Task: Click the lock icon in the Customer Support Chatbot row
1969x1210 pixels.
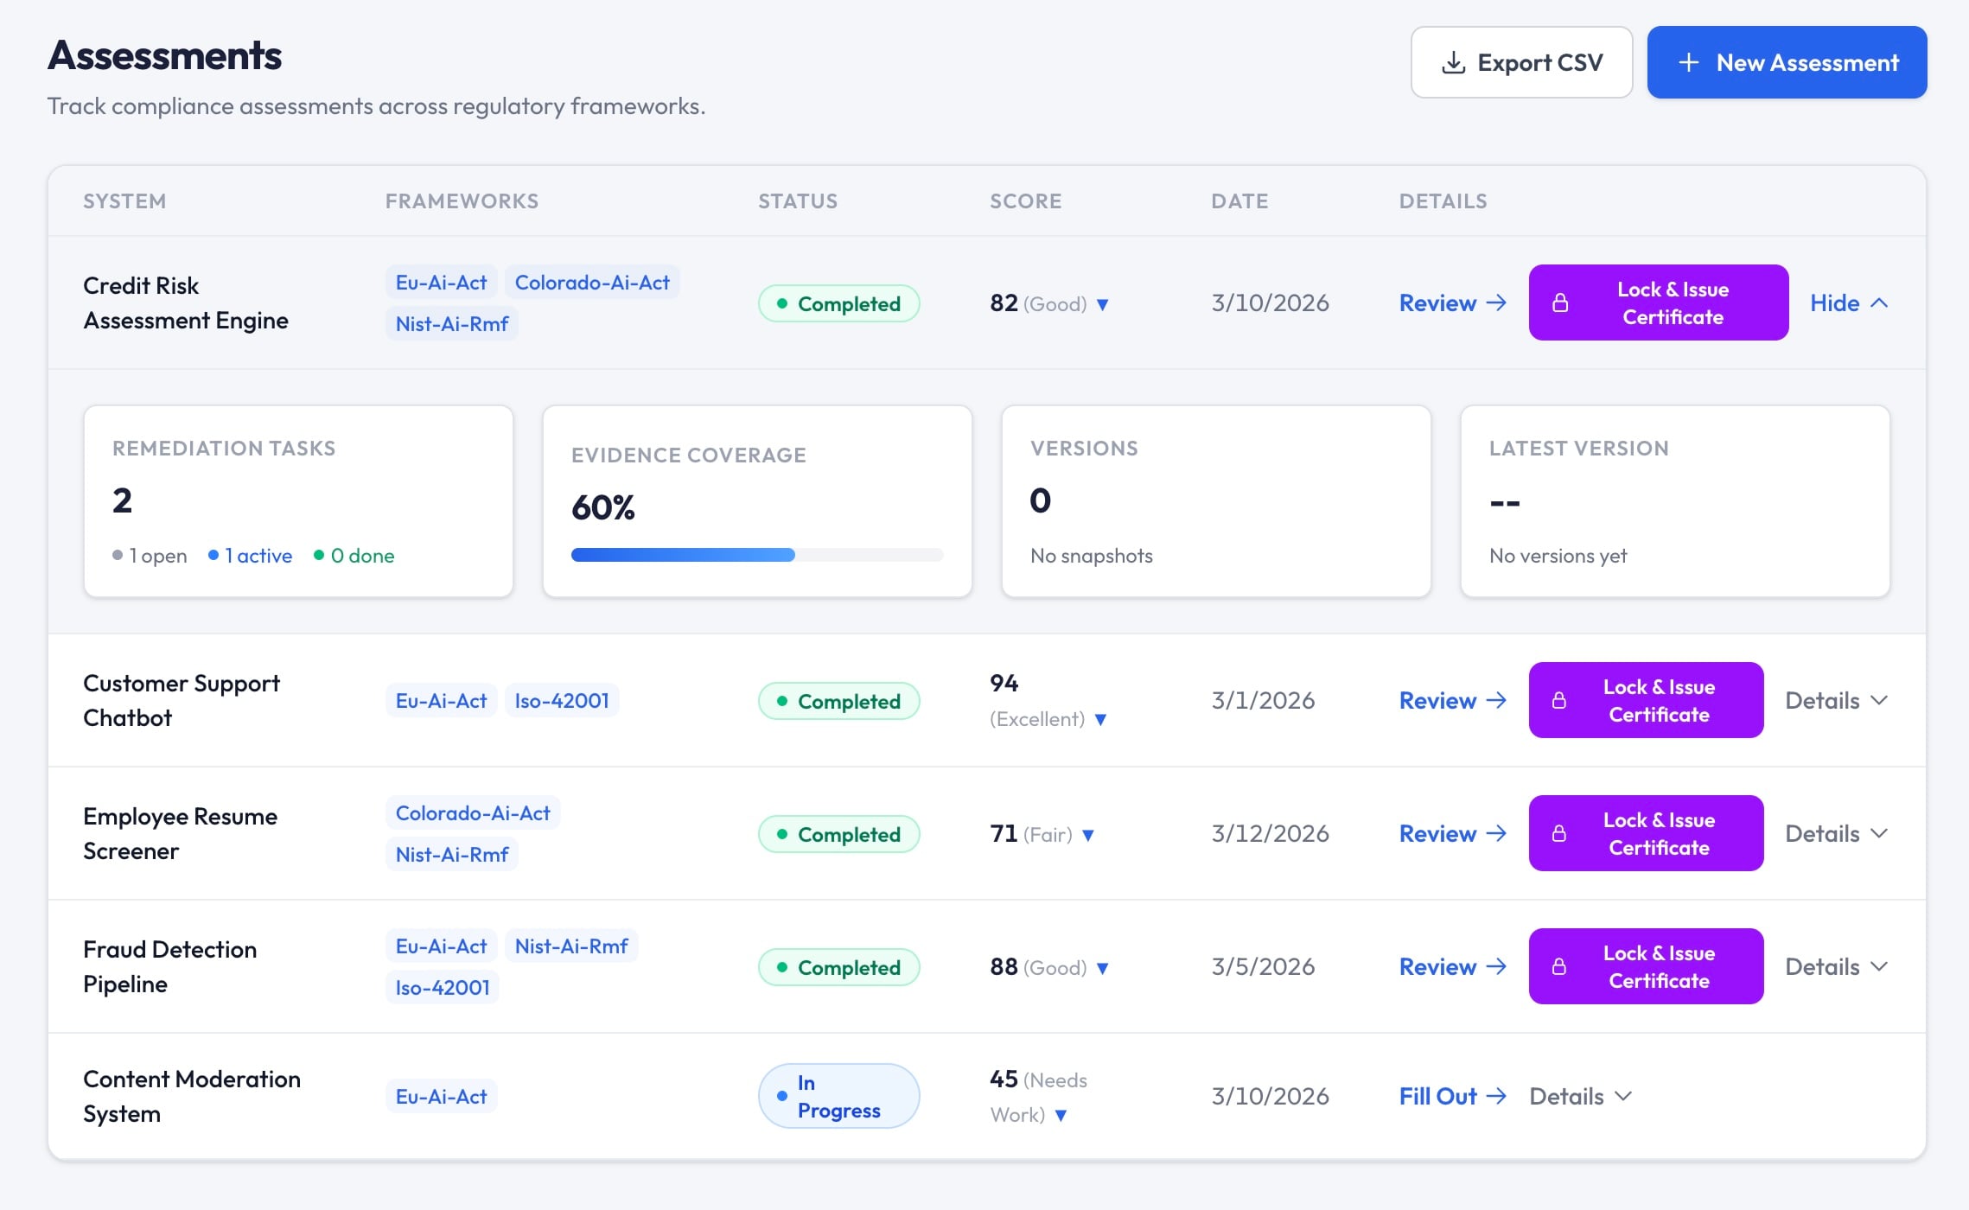Action: (x=1558, y=701)
